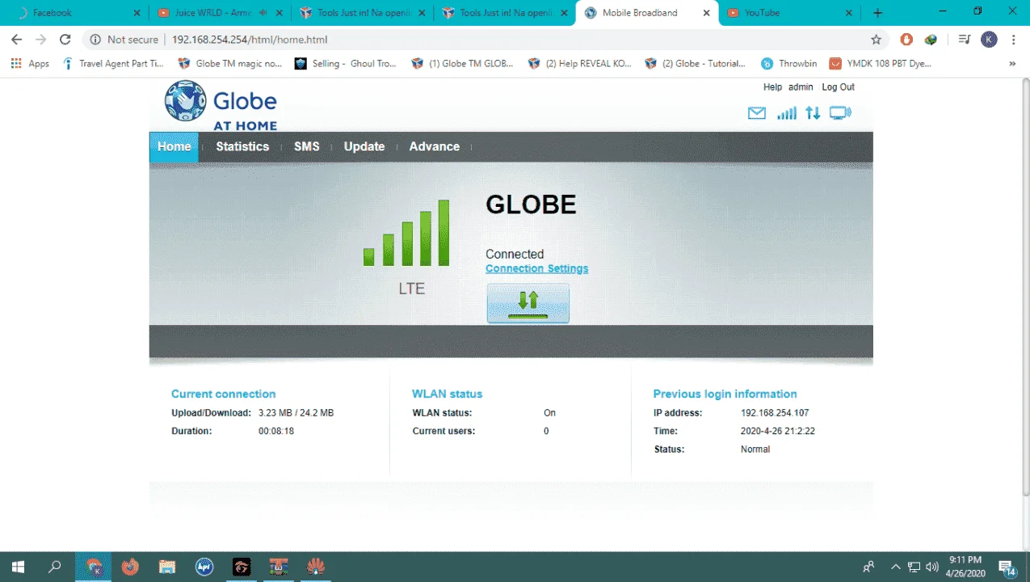Click the signal strength icon in header
Viewport: 1030px width, 582px height.
tap(786, 114)
